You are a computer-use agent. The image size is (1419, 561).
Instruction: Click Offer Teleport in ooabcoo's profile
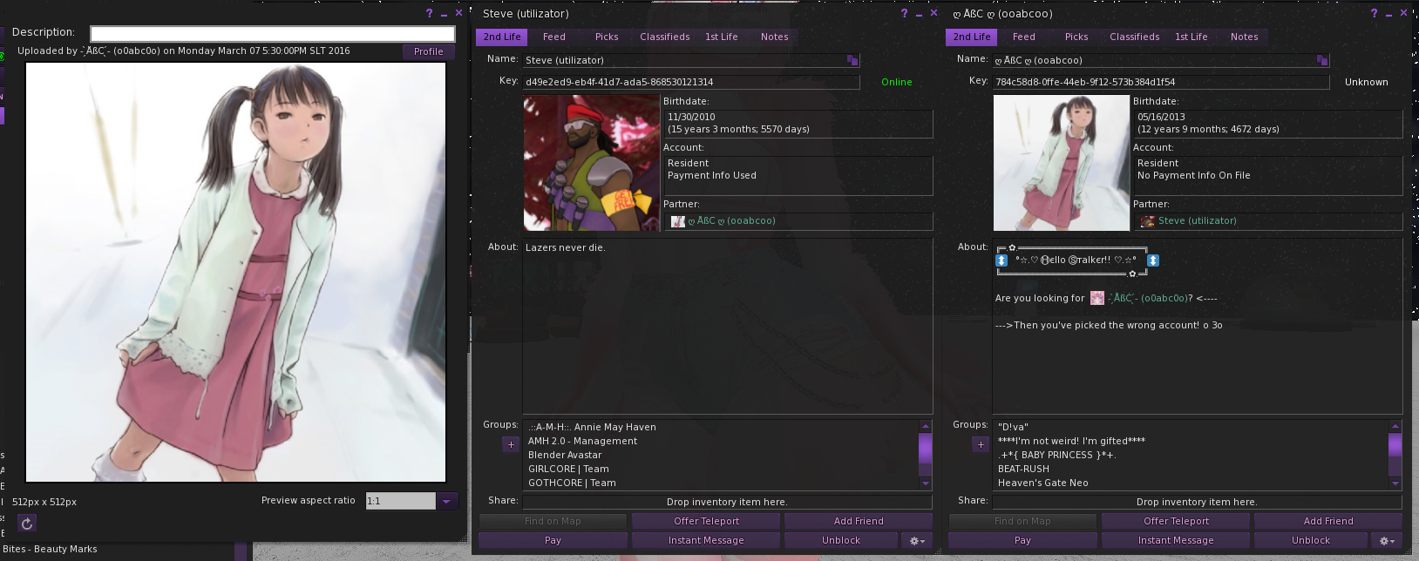(1176, 521)
